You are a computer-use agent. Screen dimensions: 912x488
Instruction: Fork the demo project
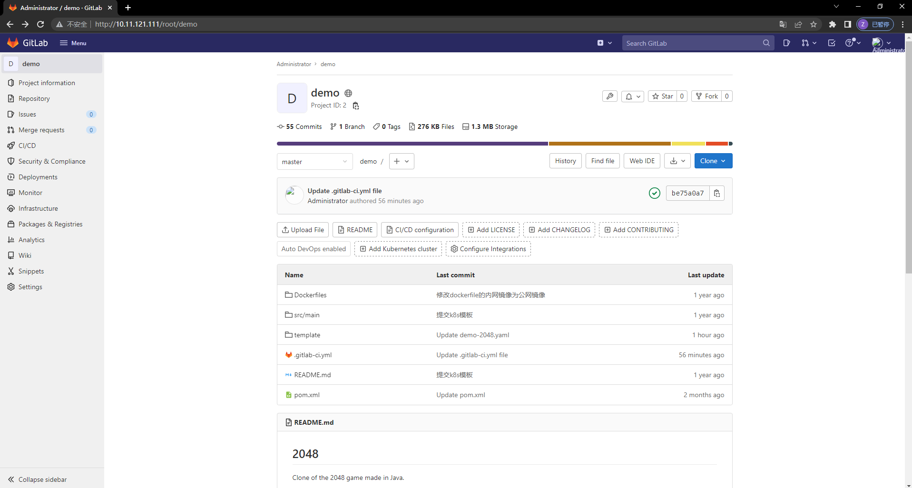[706, 96]
